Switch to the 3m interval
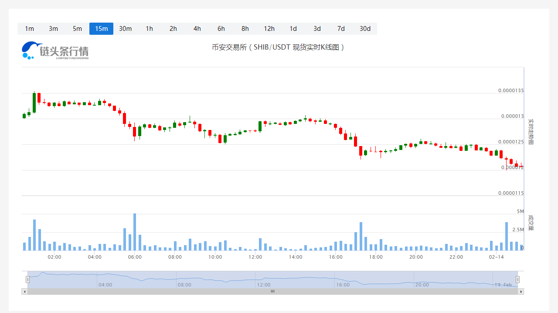 tap(53, 29)
